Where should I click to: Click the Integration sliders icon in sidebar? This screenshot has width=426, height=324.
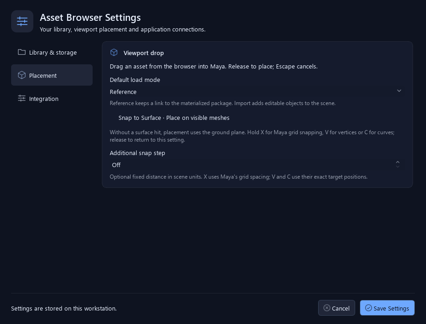point(22,98)
